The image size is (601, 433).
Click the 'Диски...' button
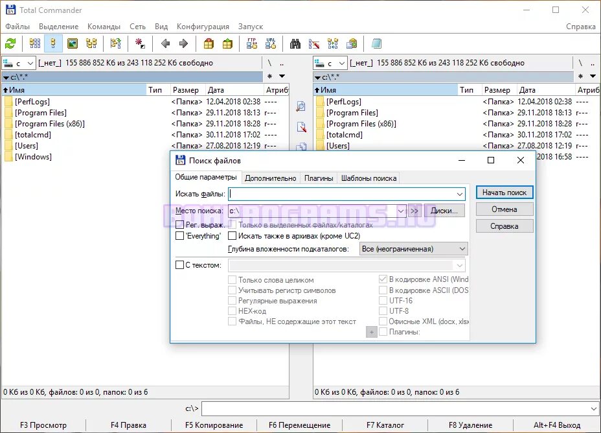[x=444, y=211]
